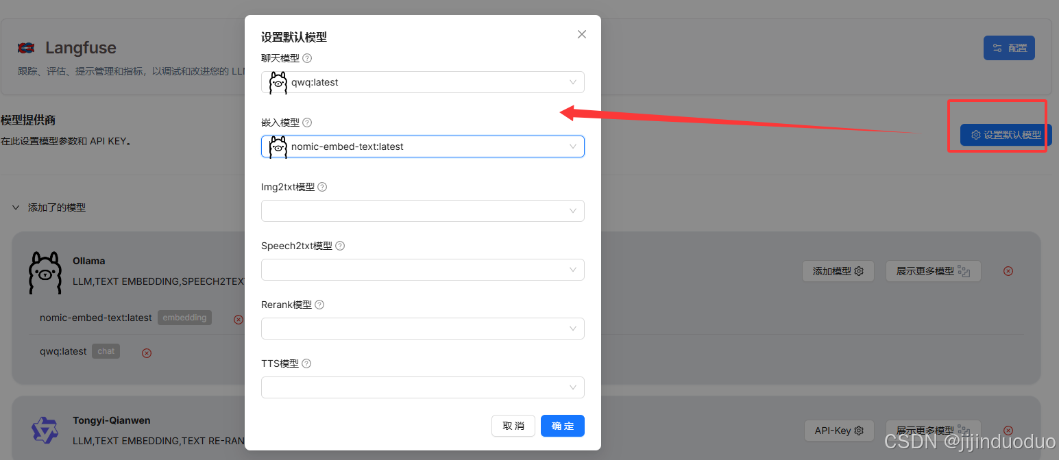This screenshot has height=460, width=1059.
Task: Click the Langfuse logo icon
Action: tap(26, 48)
